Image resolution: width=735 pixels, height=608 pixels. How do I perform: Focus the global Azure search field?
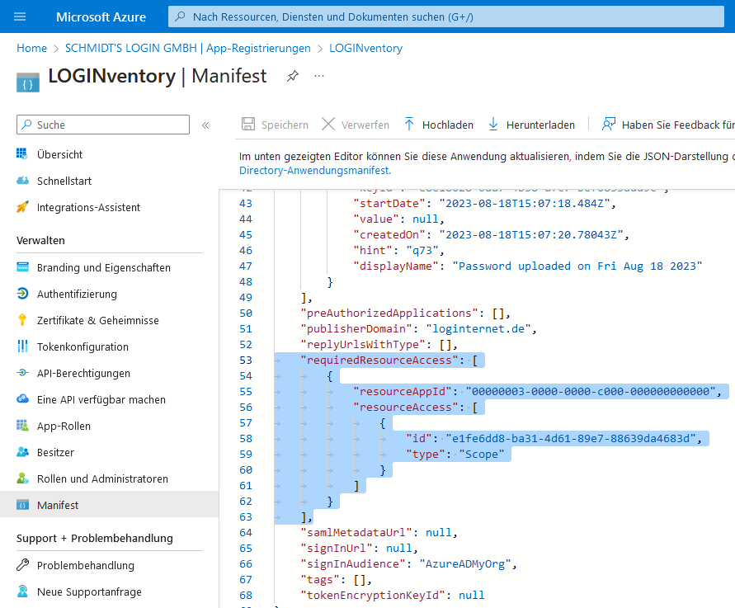(446, 16)
